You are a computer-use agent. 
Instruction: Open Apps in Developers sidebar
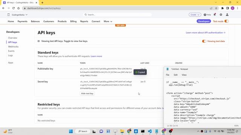click(11, 63)
